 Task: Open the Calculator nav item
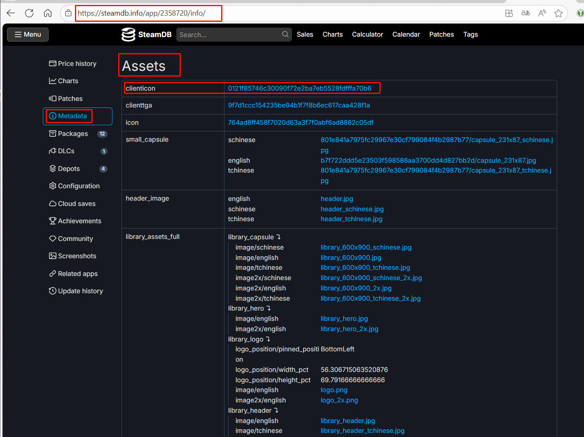(x=367, y=35)
